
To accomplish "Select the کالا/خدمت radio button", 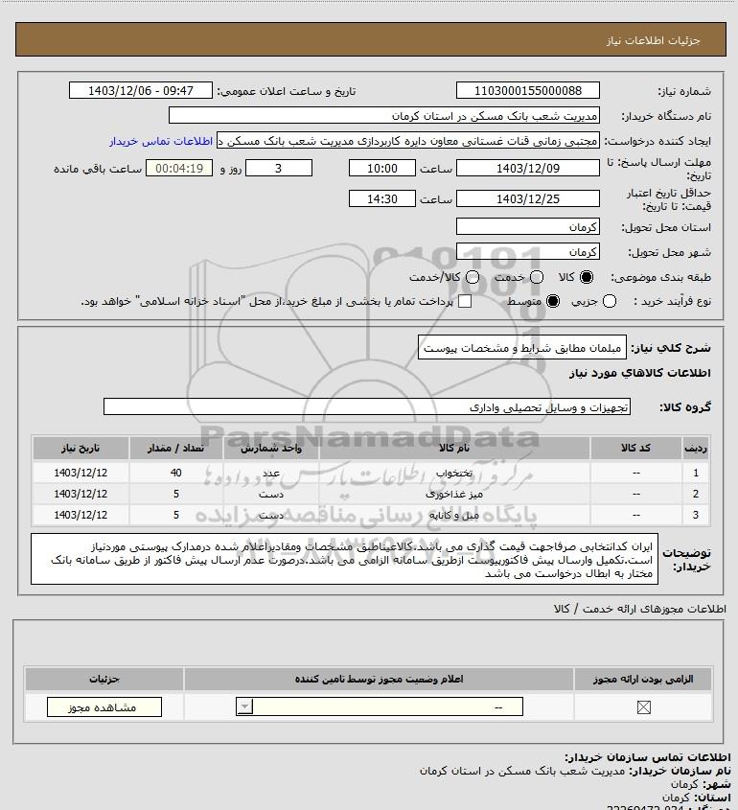I will click(x=472, y=277).
